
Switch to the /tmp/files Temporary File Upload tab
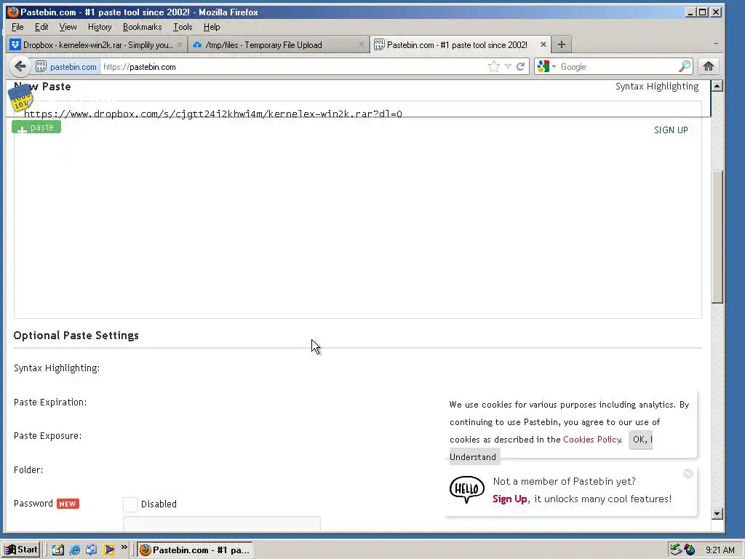click(x=279, y=44)
